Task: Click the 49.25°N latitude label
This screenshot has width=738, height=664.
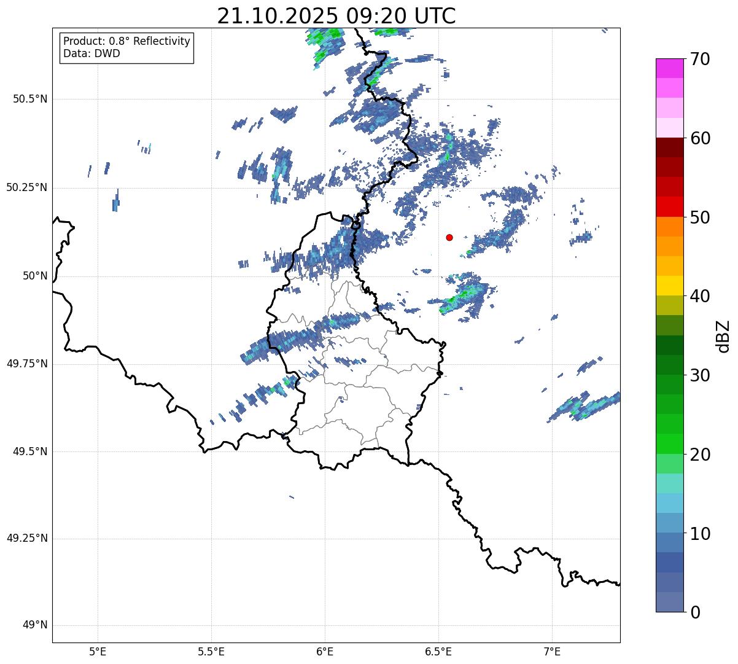Action: click(27, 538)
